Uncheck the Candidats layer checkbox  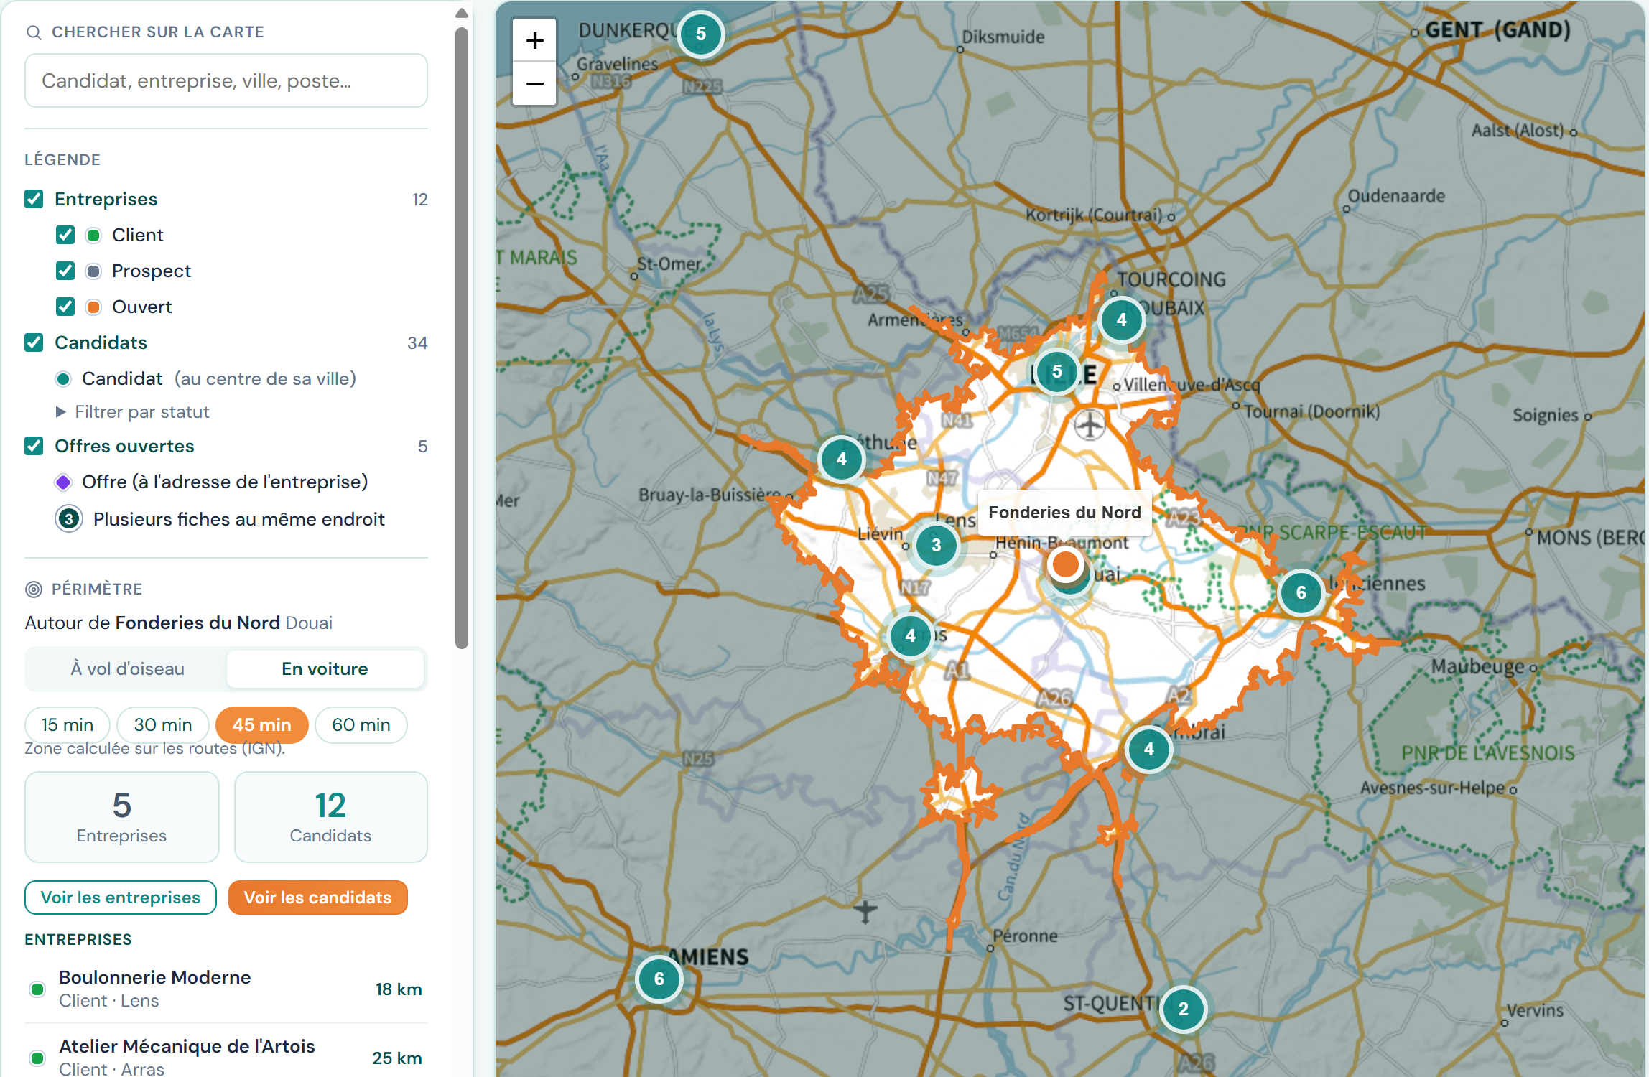click(x=34, y=342)
